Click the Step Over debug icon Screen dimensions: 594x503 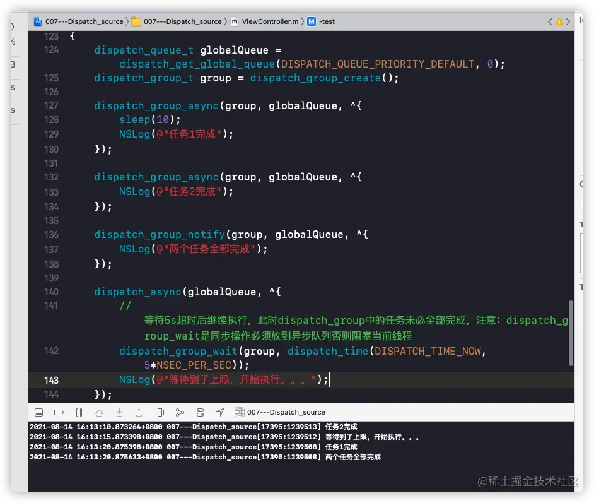[x=99, y=412]
